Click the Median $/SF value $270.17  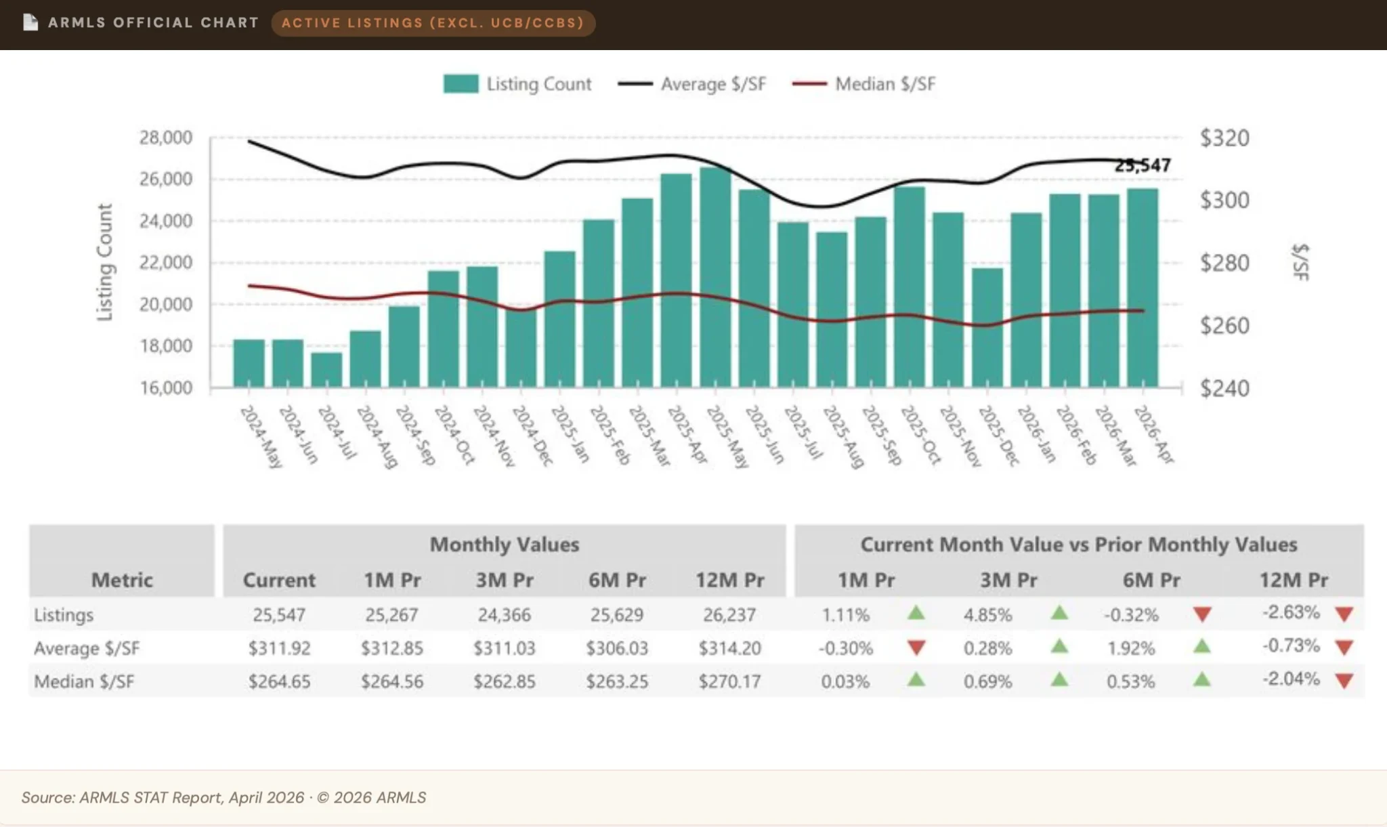coord(730,681)
